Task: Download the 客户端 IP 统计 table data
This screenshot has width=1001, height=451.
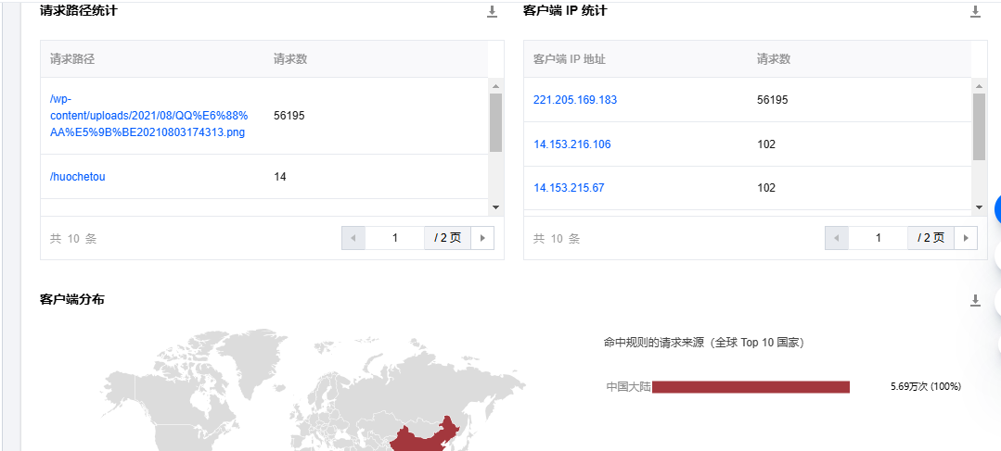Action: tap(975, 12)
